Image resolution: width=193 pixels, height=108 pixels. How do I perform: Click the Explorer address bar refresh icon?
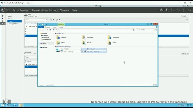(134, 30)
